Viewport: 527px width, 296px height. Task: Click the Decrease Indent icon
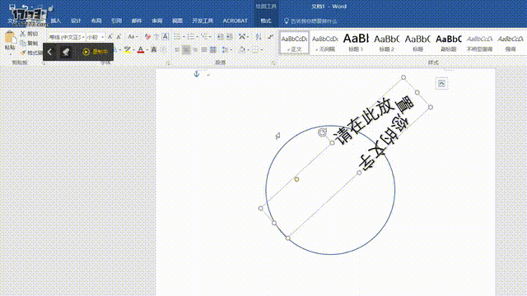coord(220,36)
